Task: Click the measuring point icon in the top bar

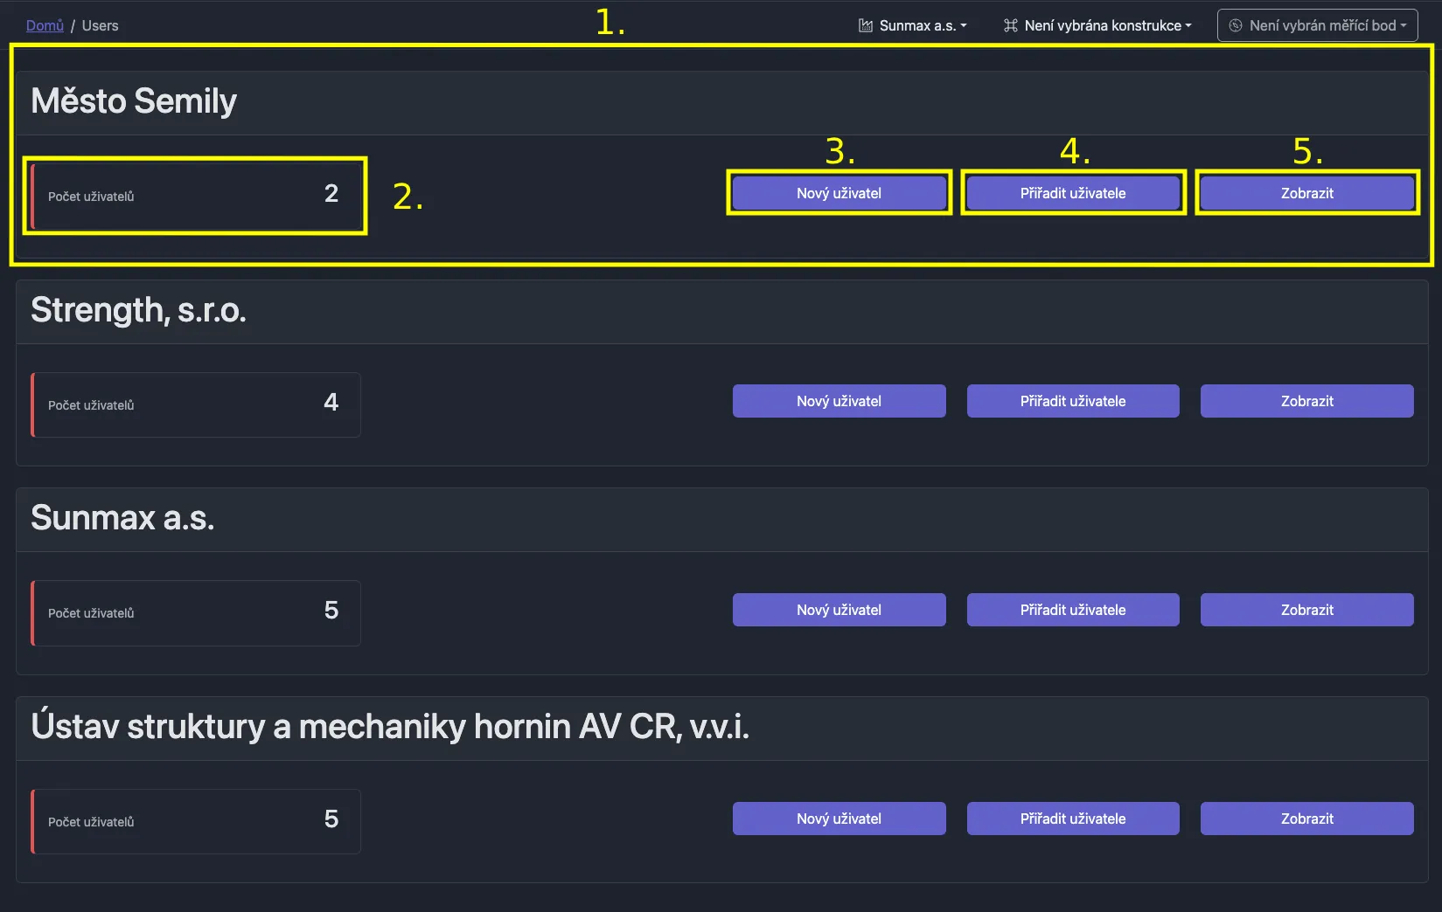Action: pyautogui.click(x=1236, y=25)
